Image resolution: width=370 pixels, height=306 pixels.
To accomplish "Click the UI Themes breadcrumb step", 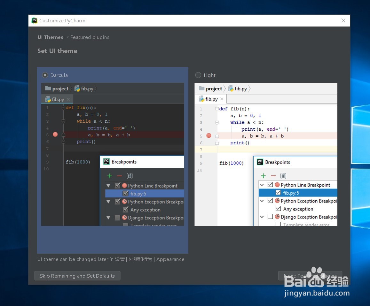I will coord(50,37).
